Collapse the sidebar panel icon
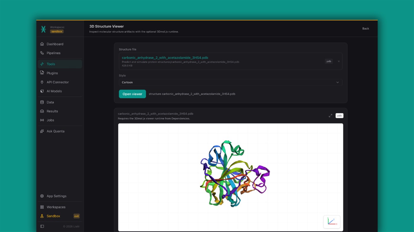The height and width of the screenshot is (232, 414). 42,226
